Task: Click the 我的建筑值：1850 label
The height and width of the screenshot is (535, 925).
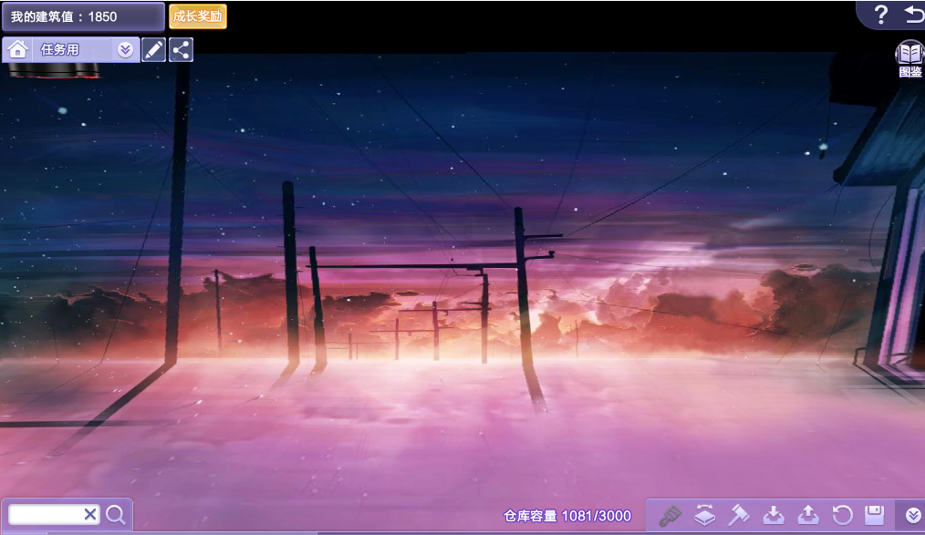Action: tap(64, 17)
